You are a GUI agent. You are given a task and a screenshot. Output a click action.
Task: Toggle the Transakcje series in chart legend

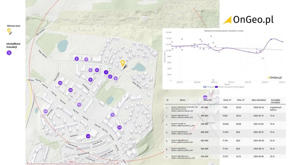coord(209,87)
